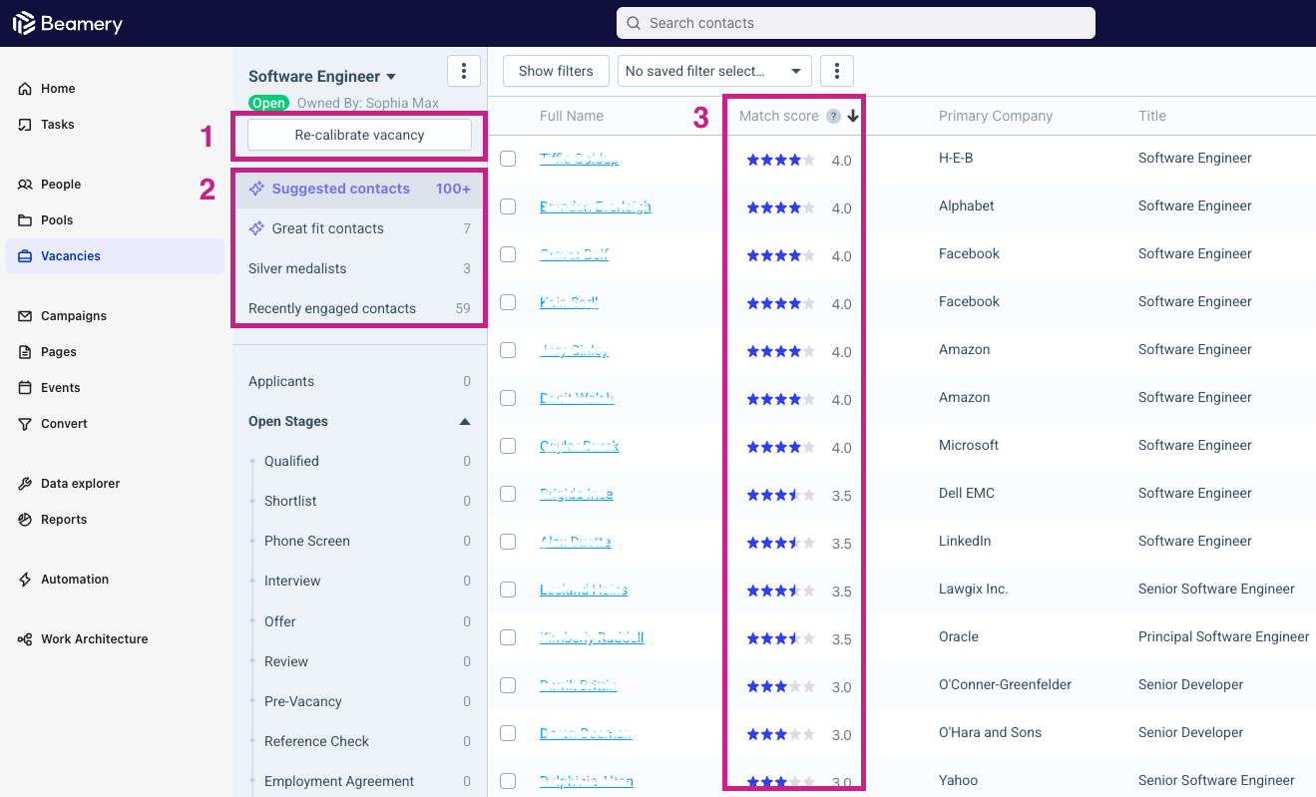Viewport: 1316px width, 797px height.
Task: Open the saved filter selection dropdown
Action: pos(713,71)
